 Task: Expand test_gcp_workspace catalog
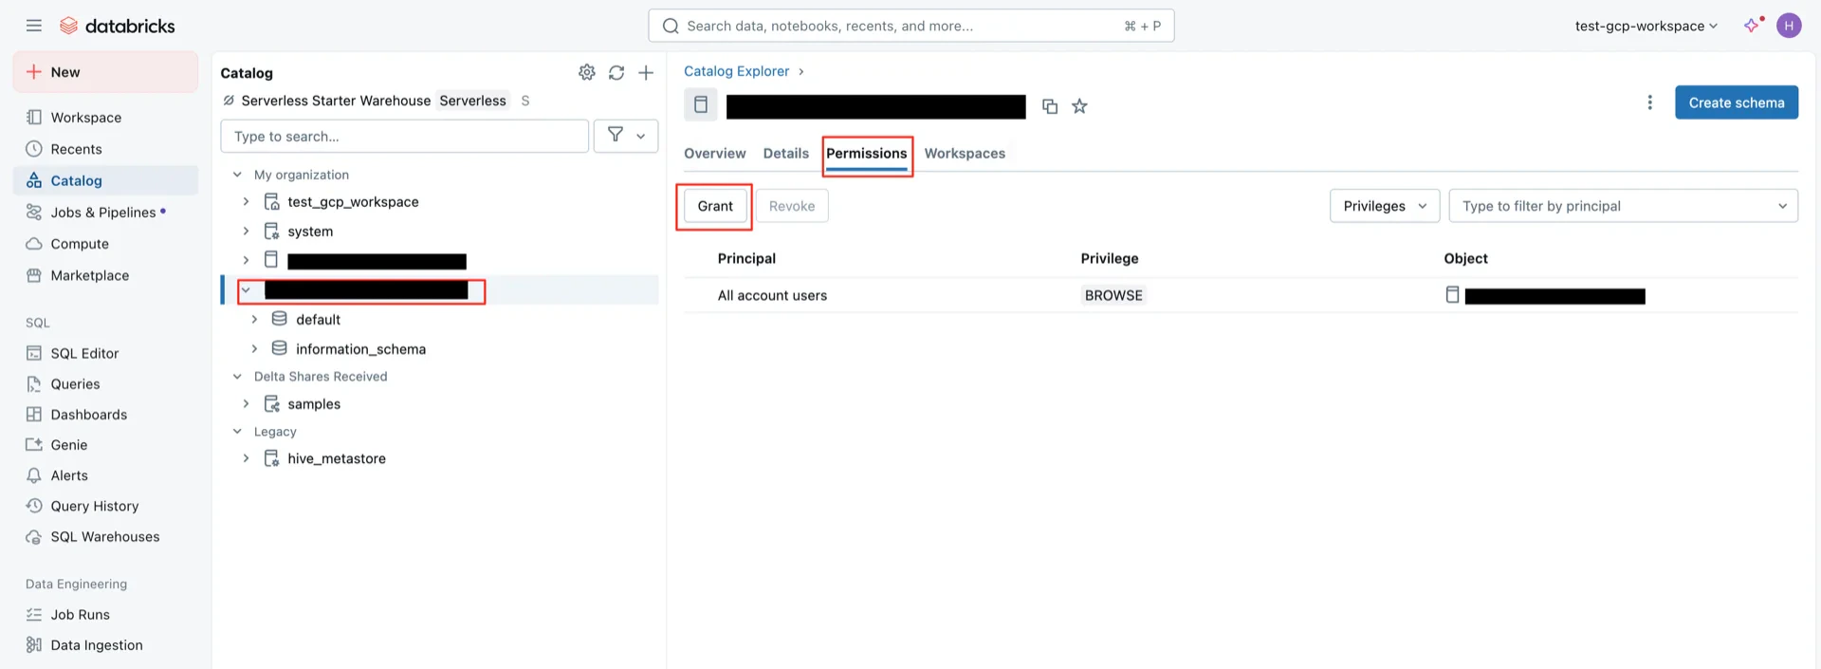(246, 202)
